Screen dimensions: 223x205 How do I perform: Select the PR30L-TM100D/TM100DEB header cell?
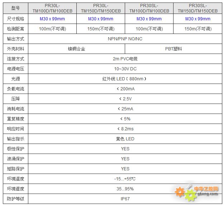pos(52,8)
